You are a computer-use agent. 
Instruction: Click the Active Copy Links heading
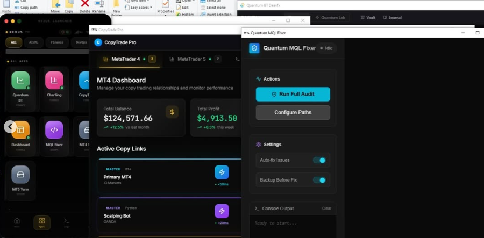[x=122, y=149]
